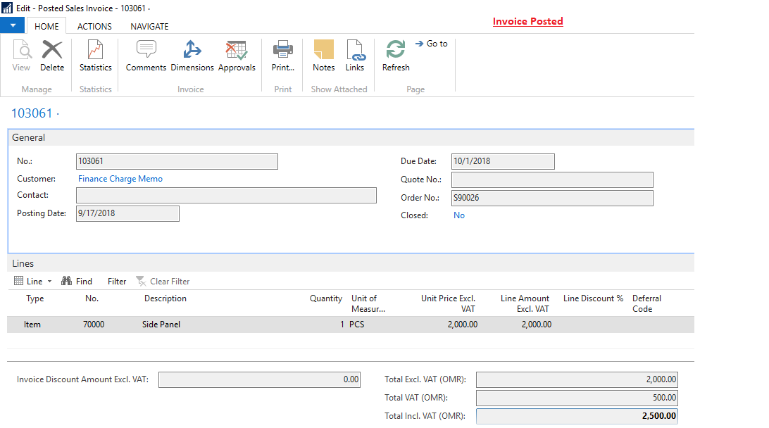Click the View icon
The image size is (769, 428).
tap(21, 55)
